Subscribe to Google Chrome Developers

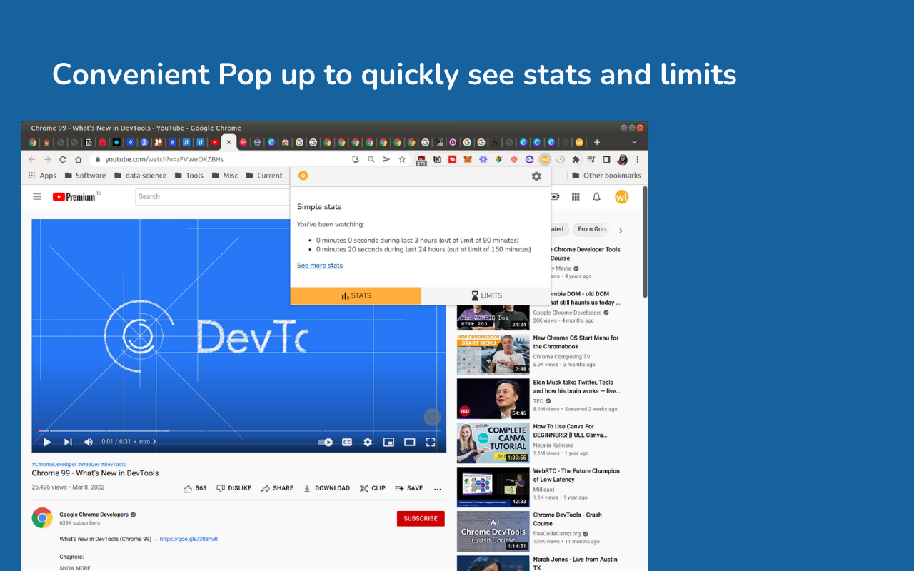coord(421,519)
